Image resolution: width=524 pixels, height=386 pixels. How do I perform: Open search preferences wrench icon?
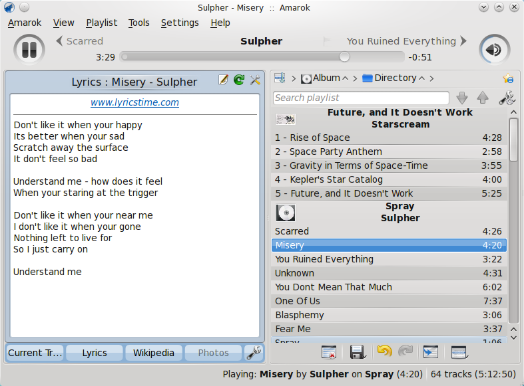(507, 98)
